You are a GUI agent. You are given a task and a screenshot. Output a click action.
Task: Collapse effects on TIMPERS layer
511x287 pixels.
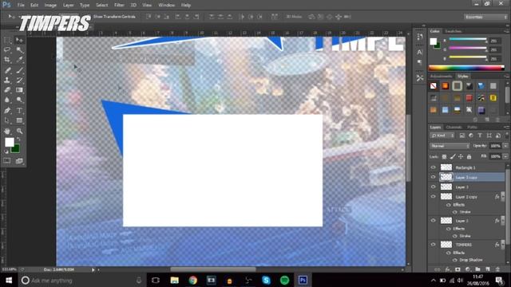tap(503, 245)
